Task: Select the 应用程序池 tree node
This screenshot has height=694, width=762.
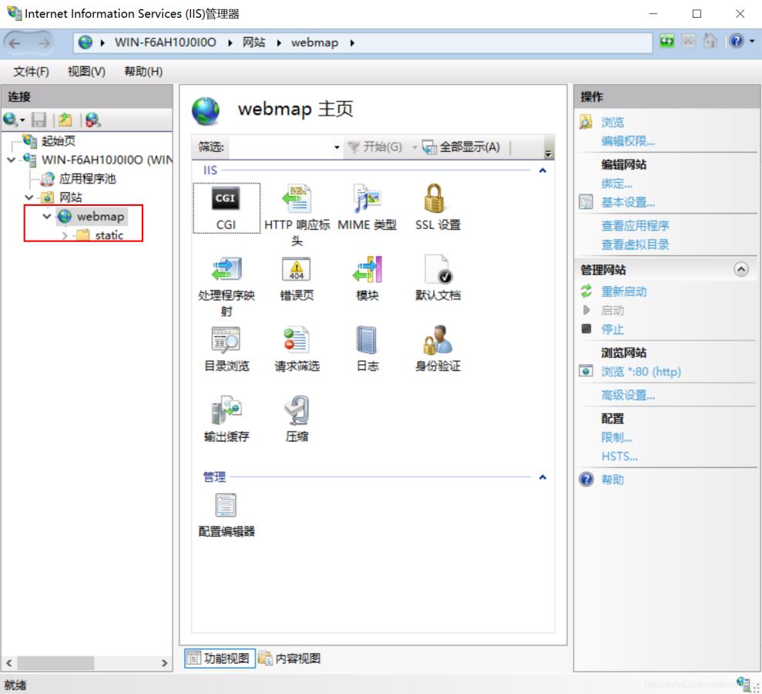Action: 87,178
